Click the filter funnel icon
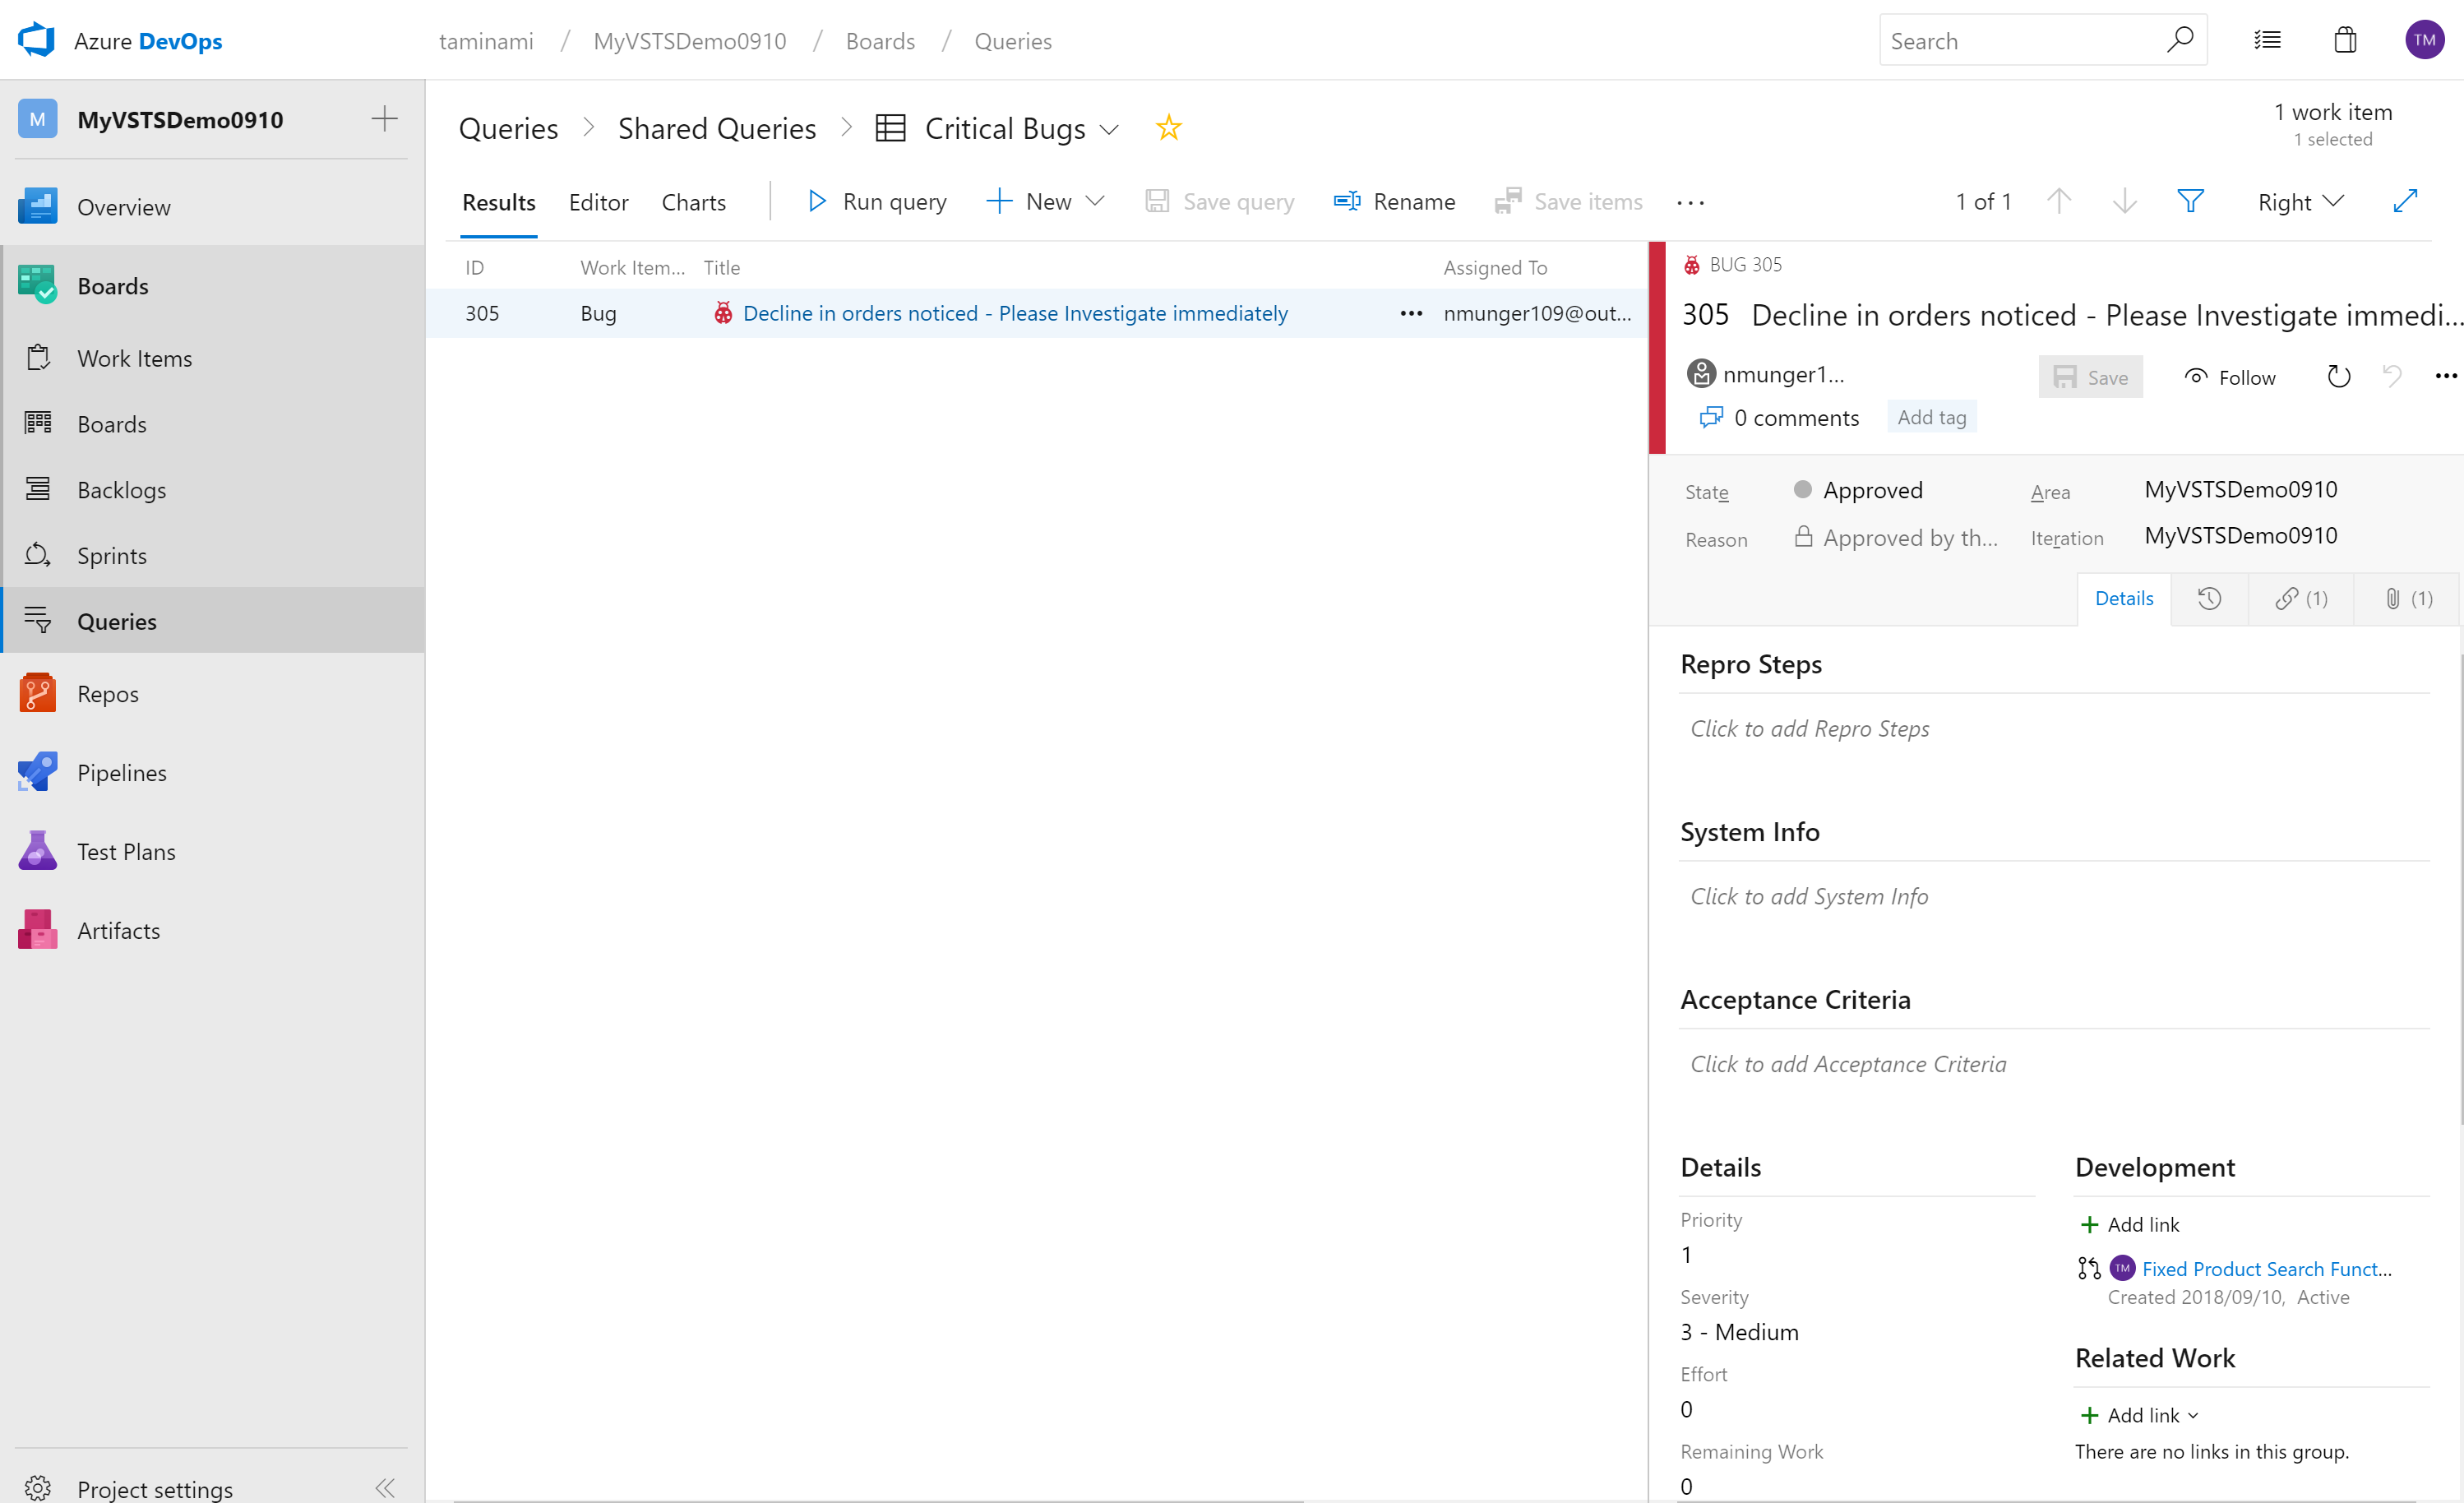2464x1503 pixels. pyautogui.click(x=2190, y=202)
